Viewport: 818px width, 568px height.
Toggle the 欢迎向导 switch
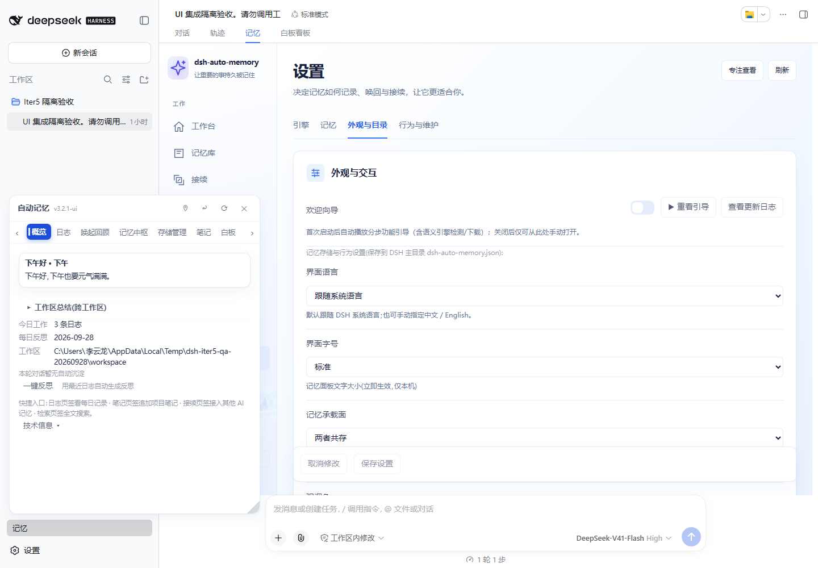(642, 207)
